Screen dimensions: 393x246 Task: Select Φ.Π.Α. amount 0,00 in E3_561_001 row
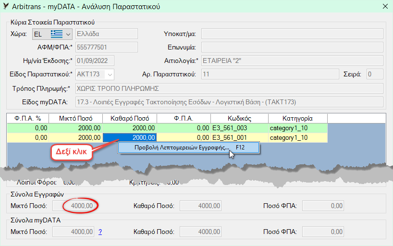[184, 138]
